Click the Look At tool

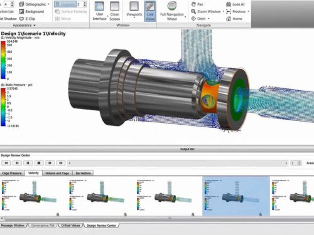pos(235,4)
